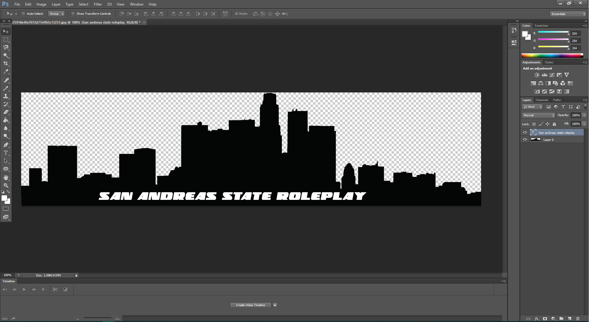The image size is (589, 322).
Task: Select the Rectangular Marquee tool
Action: tap(6, 39)
